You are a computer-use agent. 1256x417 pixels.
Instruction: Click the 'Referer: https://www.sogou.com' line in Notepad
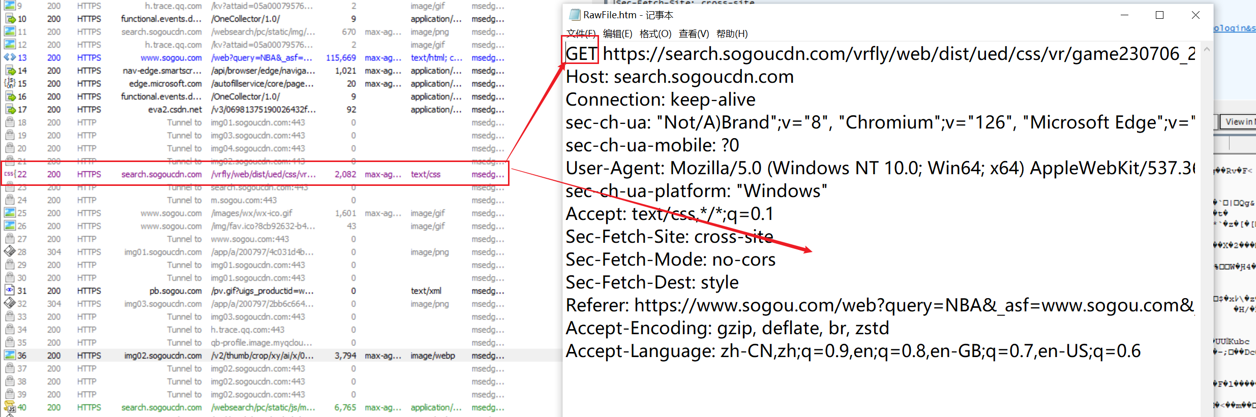pos(880,305)
